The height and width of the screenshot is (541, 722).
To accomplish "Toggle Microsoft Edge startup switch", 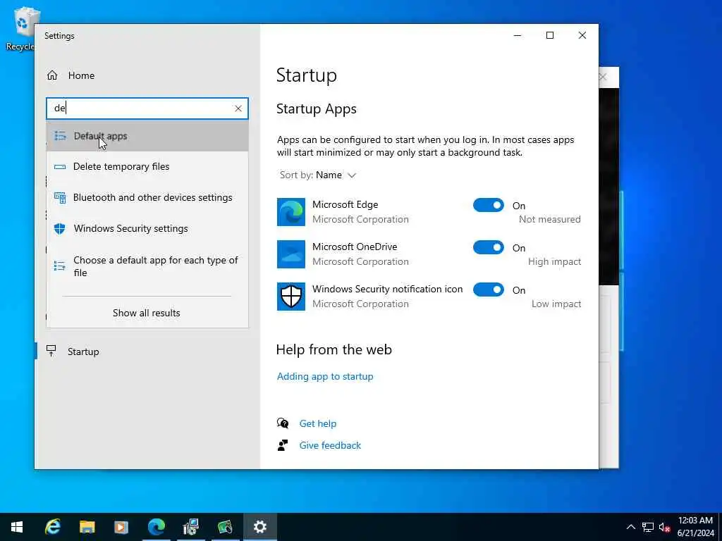I will point(488,205).
